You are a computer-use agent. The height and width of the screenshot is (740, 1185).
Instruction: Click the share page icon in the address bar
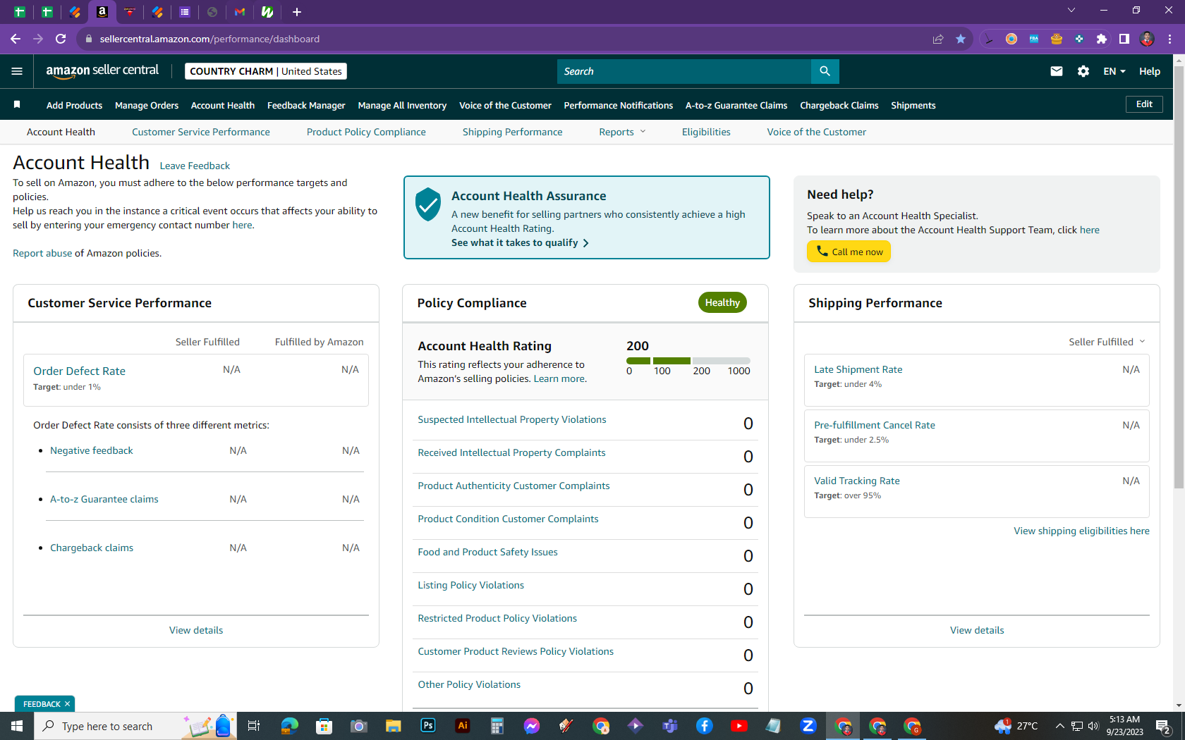tap(937, 39)
